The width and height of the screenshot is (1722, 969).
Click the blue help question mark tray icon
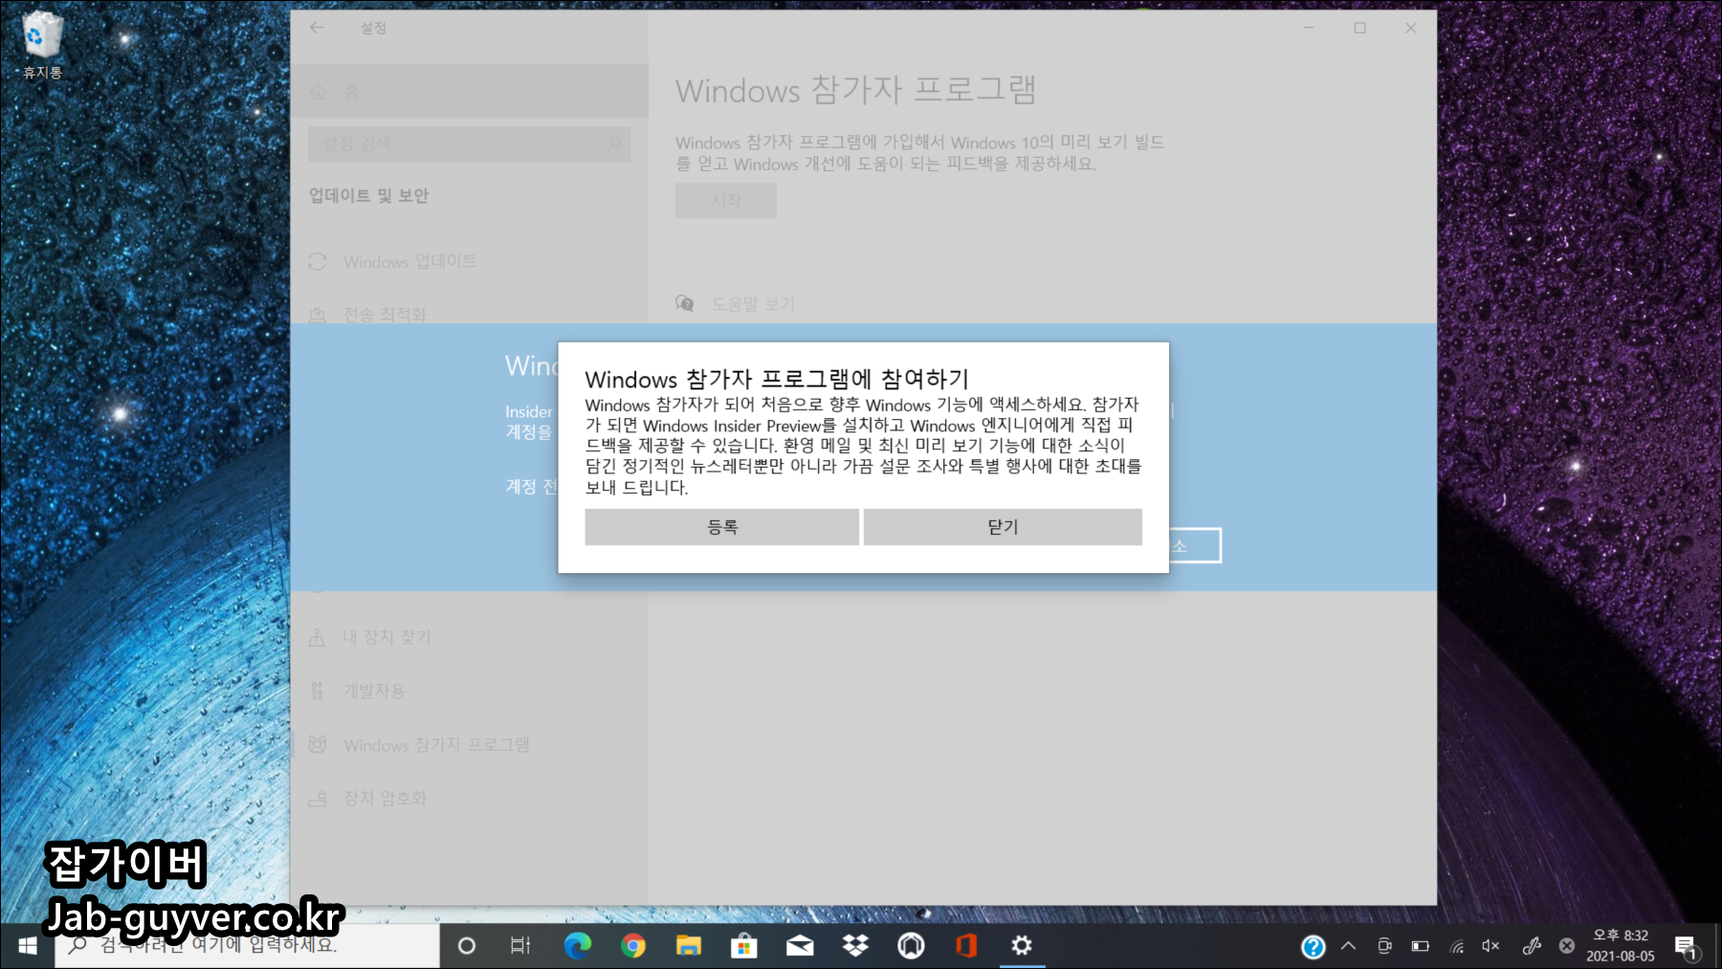point(1314,947)
